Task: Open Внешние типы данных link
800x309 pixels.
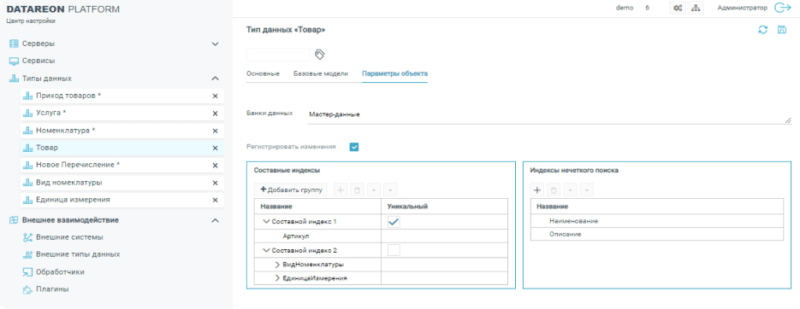Action: point(78,254)
